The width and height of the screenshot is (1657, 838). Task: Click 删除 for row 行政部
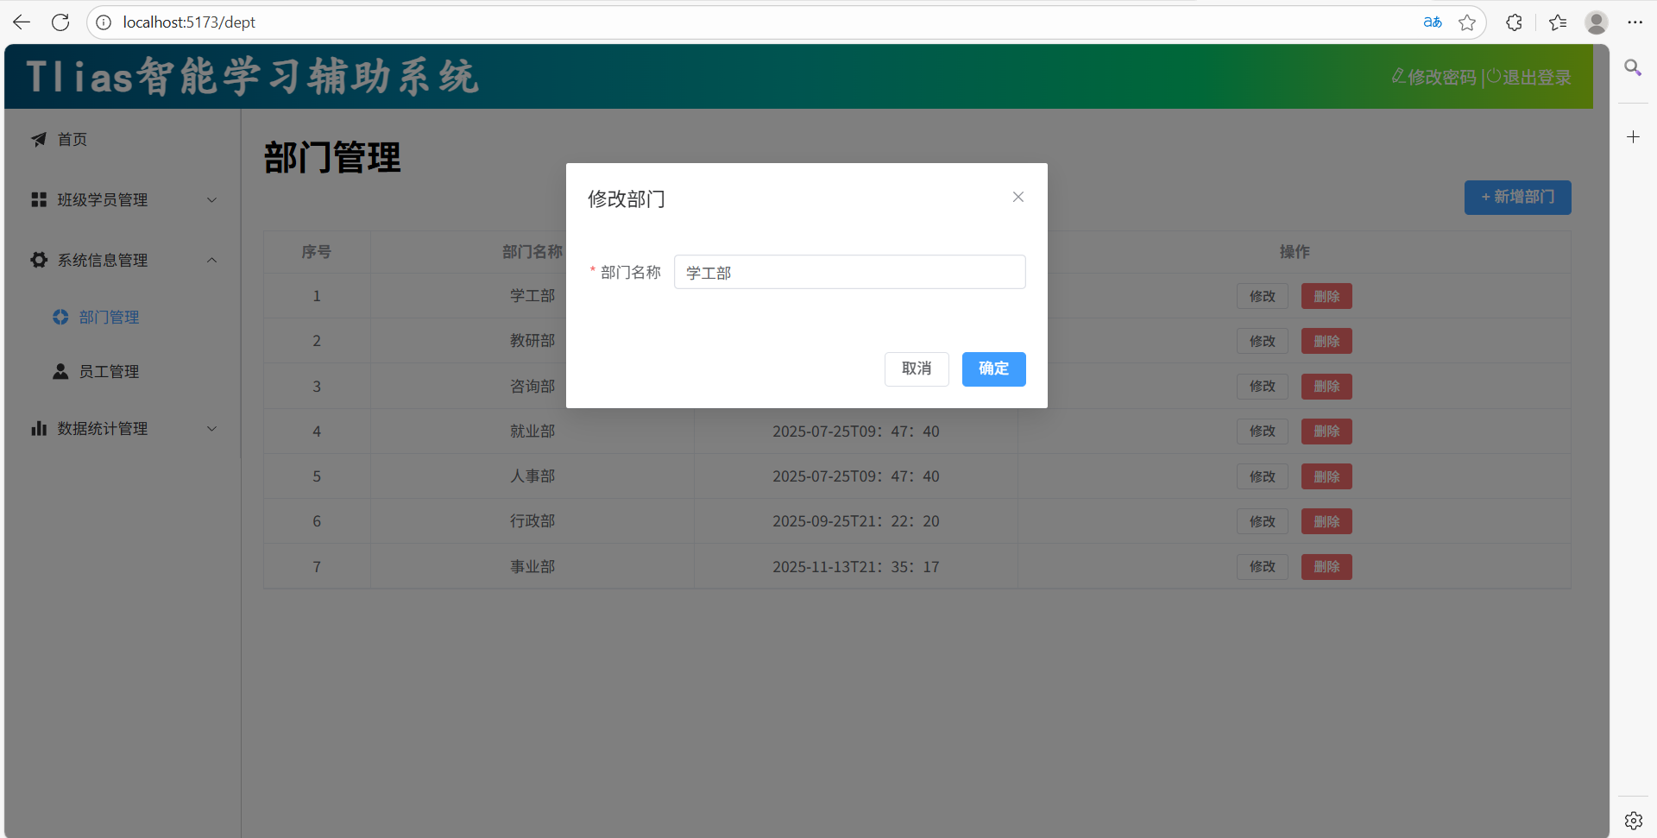point(1326,521)
